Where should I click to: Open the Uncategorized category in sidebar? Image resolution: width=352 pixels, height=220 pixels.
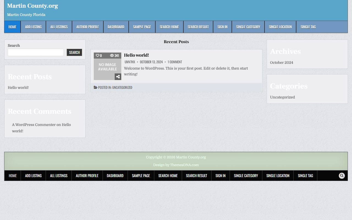[x=282, y=97]
